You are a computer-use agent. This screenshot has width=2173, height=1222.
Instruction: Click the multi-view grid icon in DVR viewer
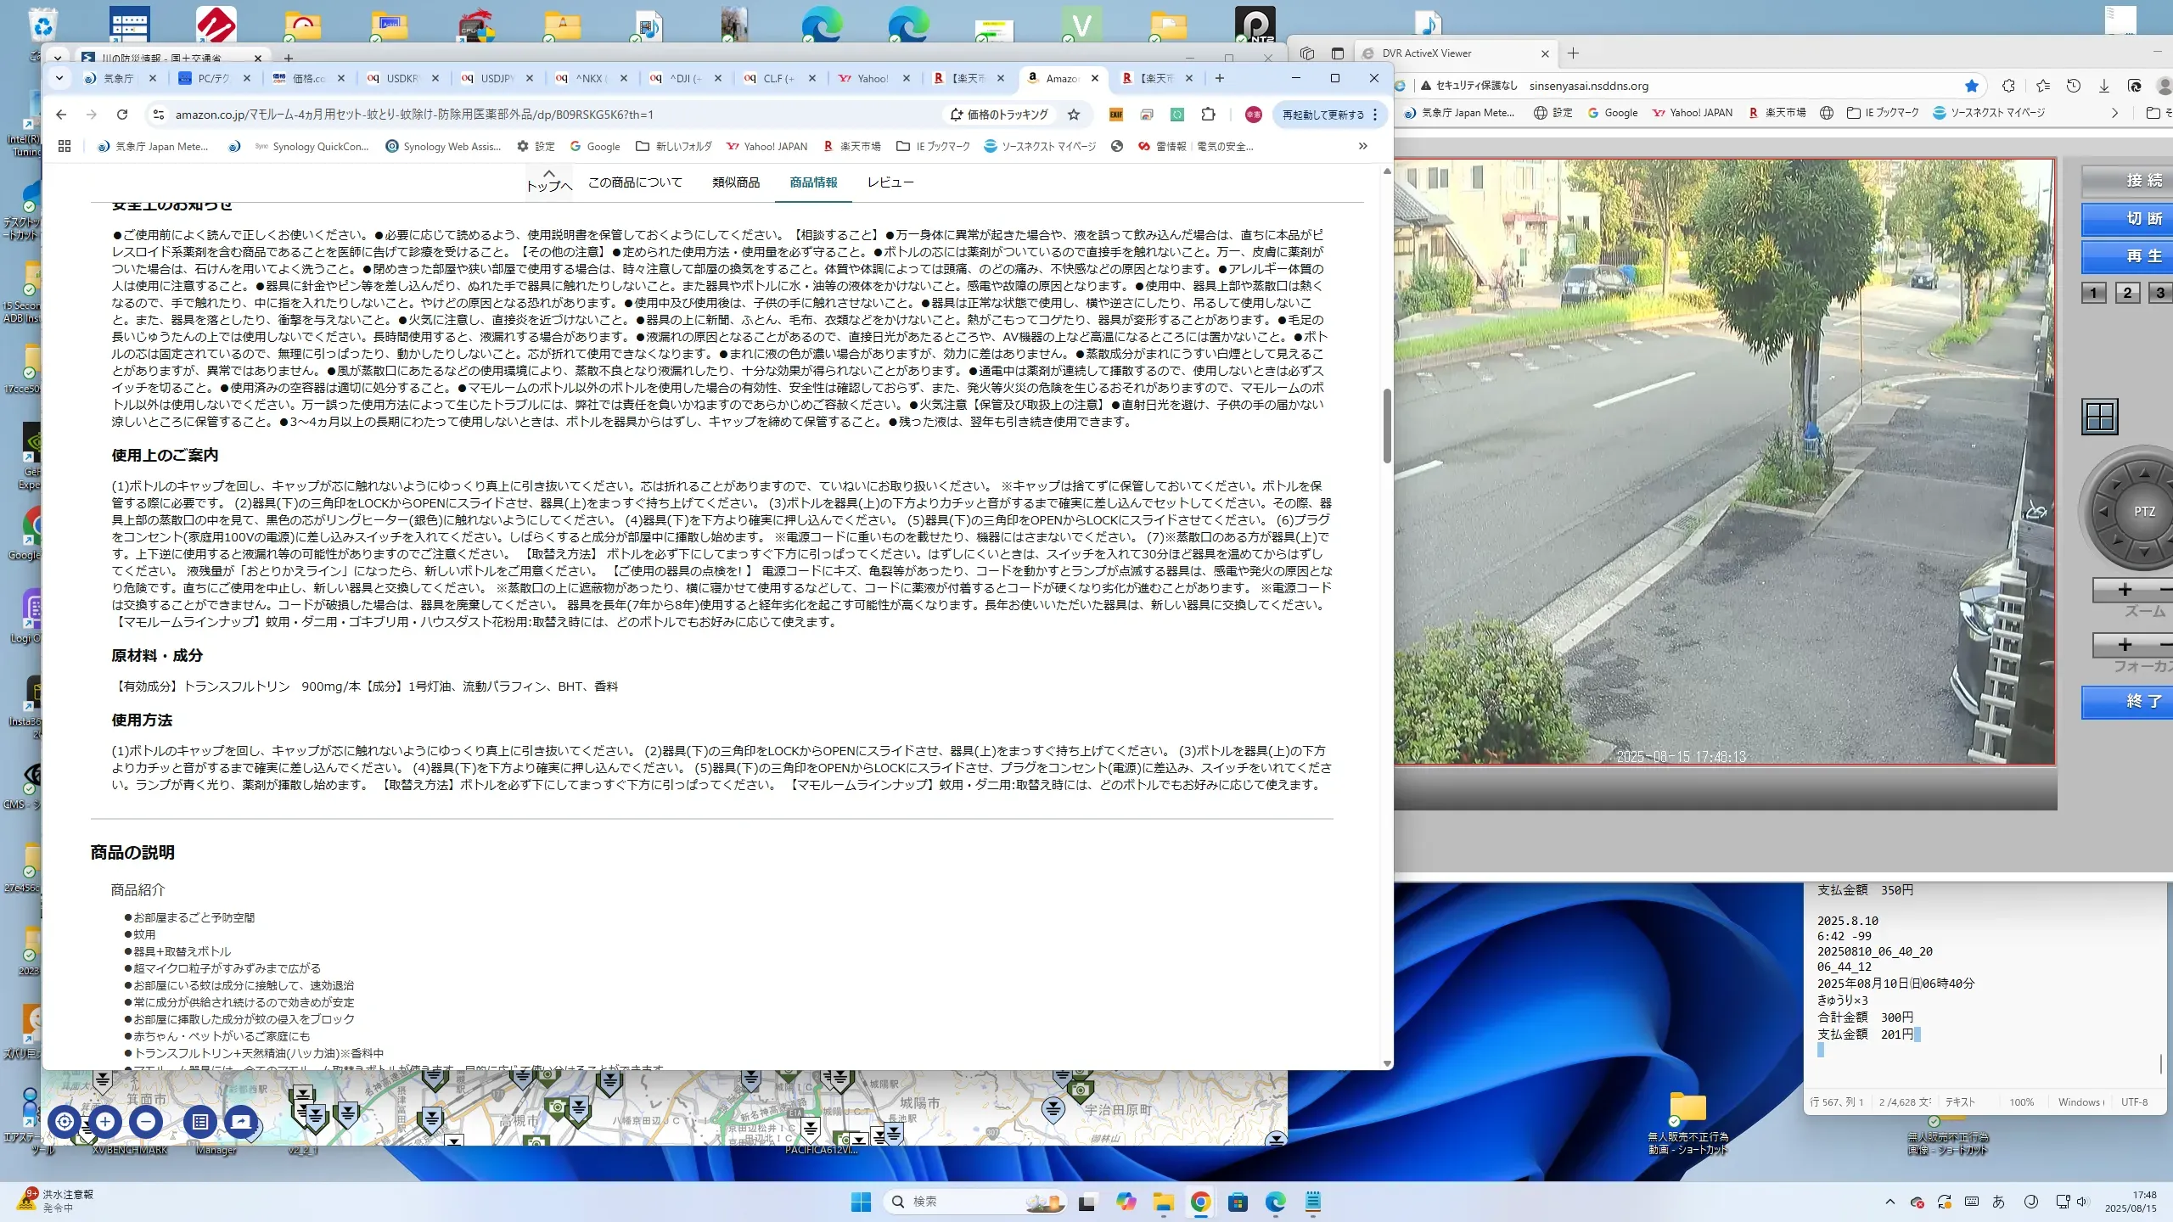point(2099,417)
